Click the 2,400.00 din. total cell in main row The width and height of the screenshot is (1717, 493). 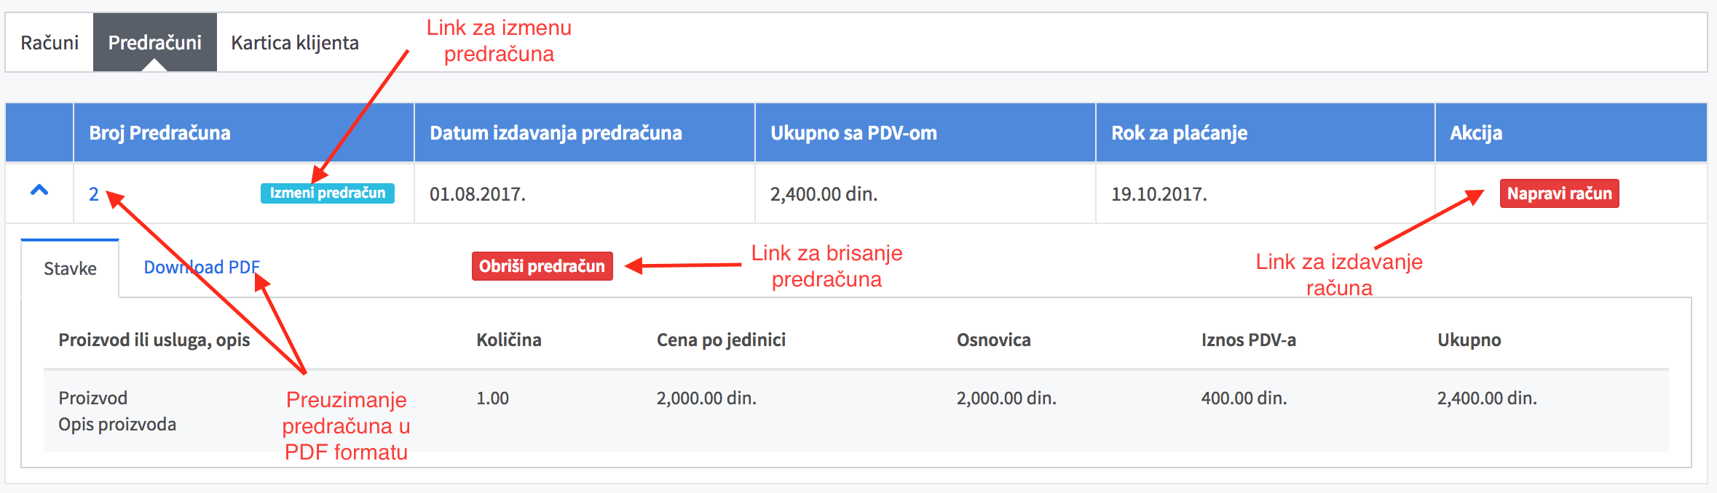(x=824, y=194)
